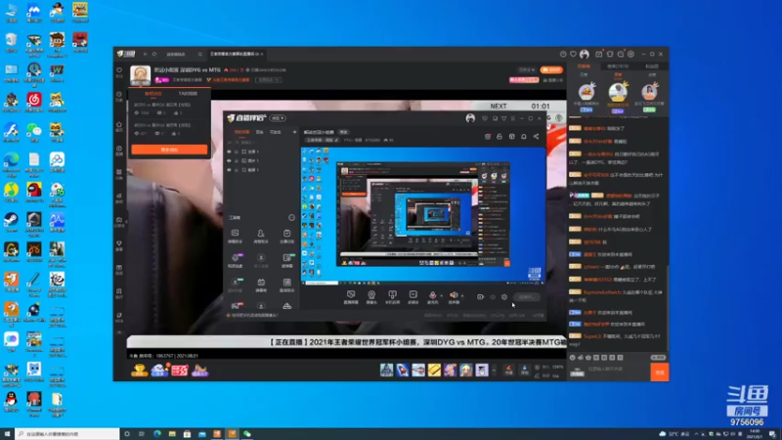Select the weekly ranking tab in the right panel

[x=618, y=75]
